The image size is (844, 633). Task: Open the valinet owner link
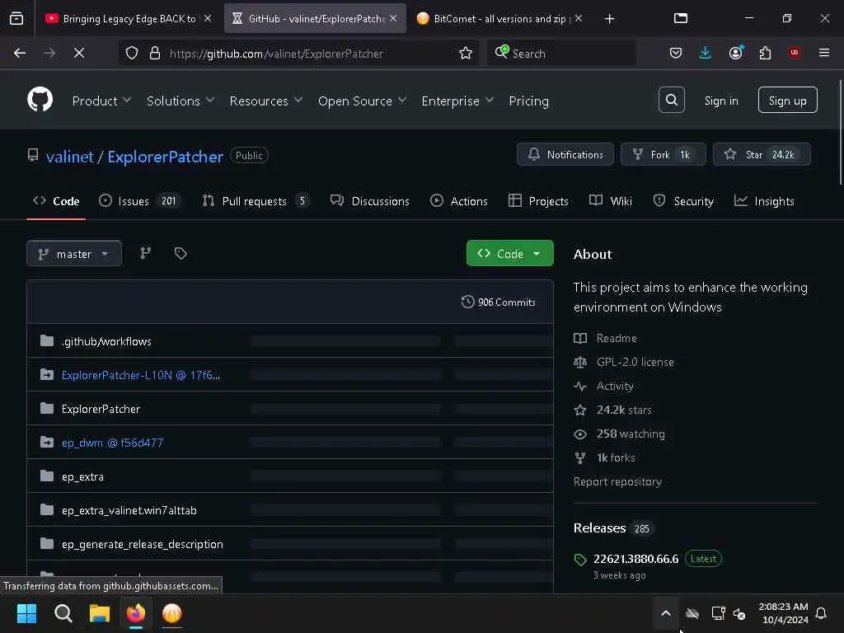pyautogui.click(x=70, y=157)
